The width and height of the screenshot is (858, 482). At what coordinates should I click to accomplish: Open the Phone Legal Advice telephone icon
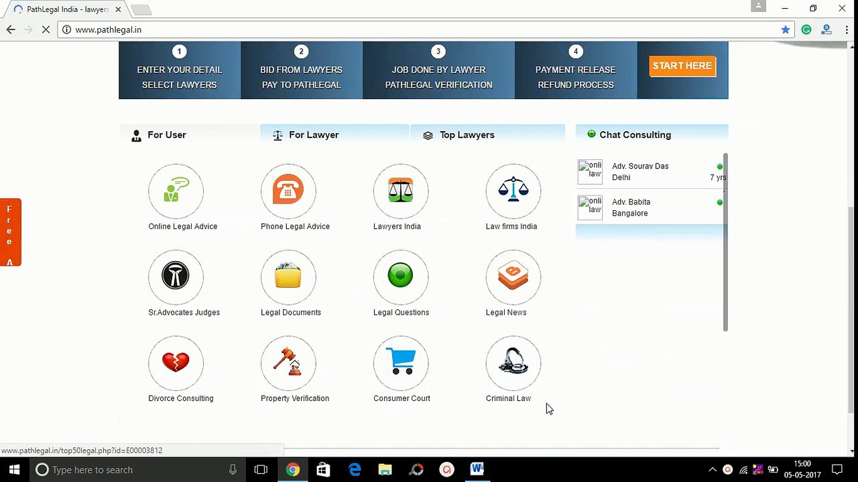(288, 191)
